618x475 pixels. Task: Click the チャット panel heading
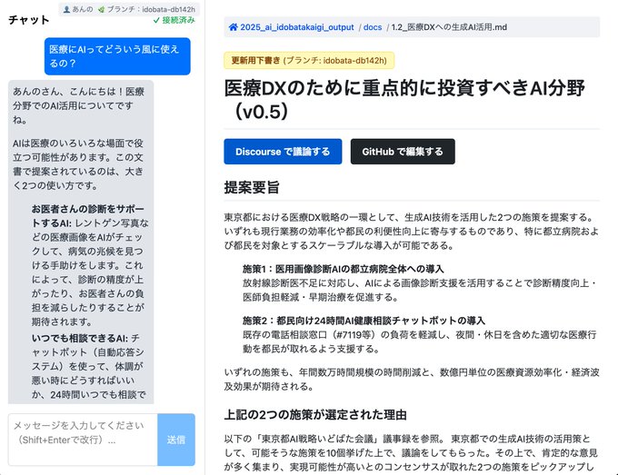pos(29,20)
